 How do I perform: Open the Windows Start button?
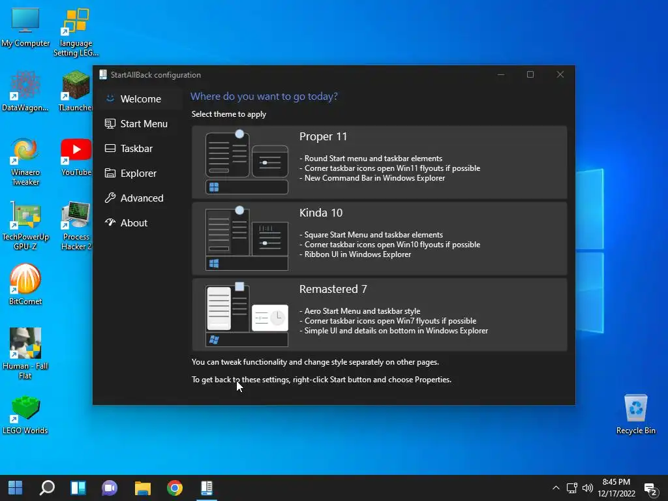pos(16,488)
